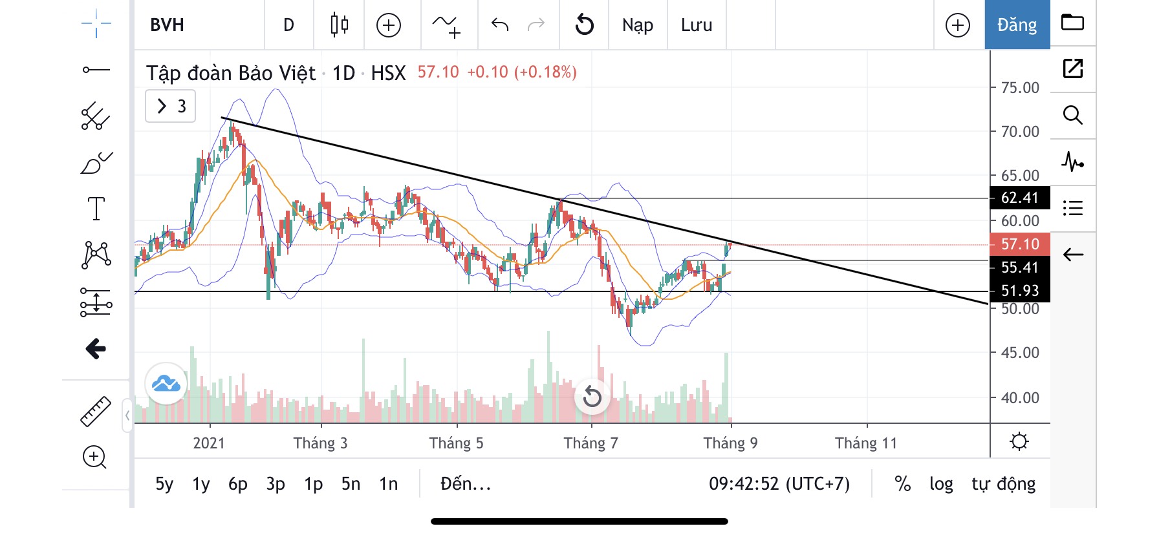Open the pitchfork drawing tools

(96, 116)
